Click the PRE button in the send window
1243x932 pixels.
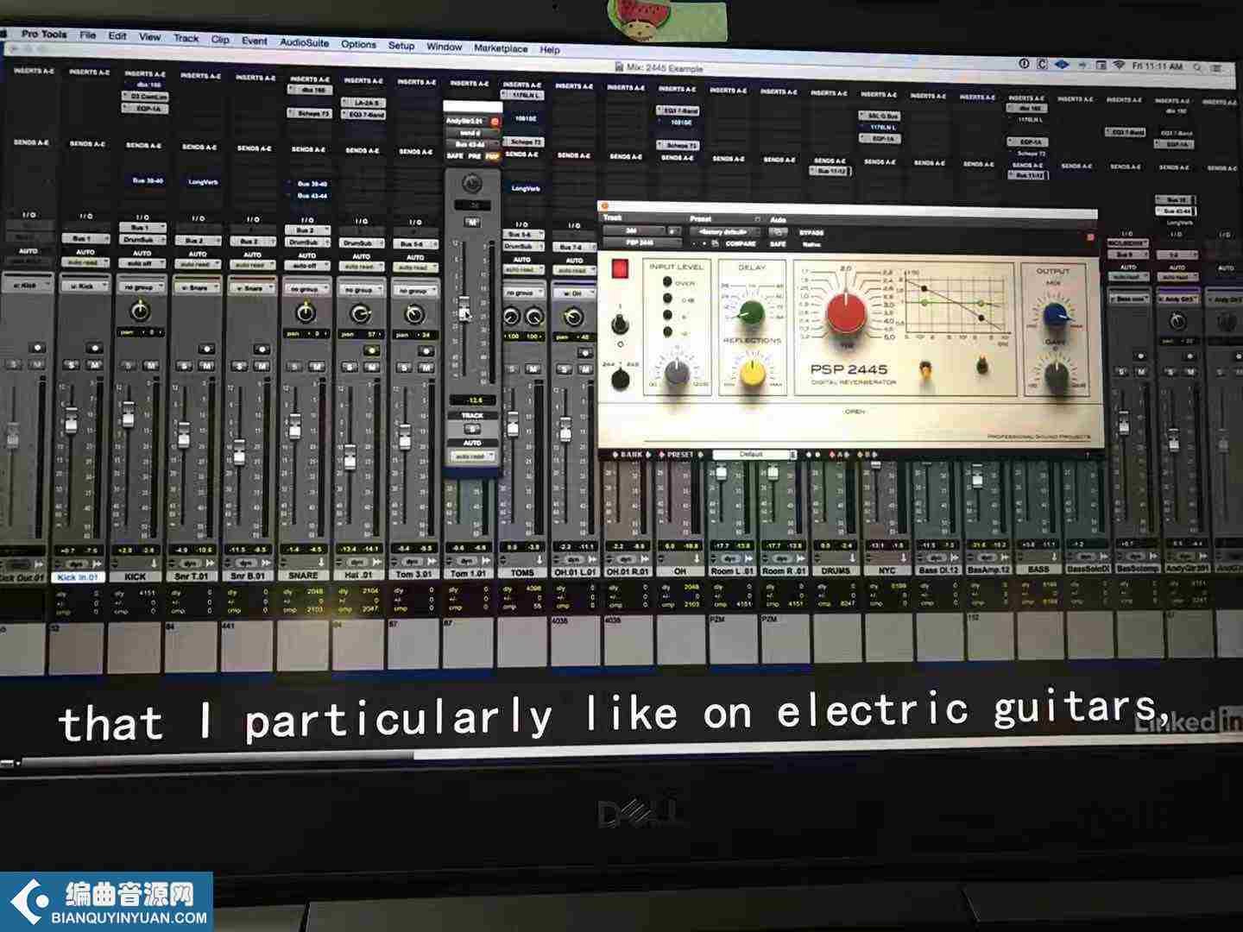(x=474, y=156)
